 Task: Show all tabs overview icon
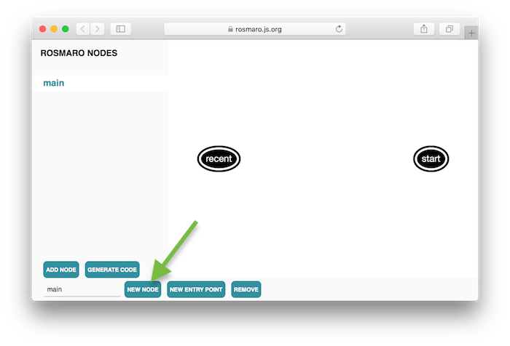pos(450,29)
